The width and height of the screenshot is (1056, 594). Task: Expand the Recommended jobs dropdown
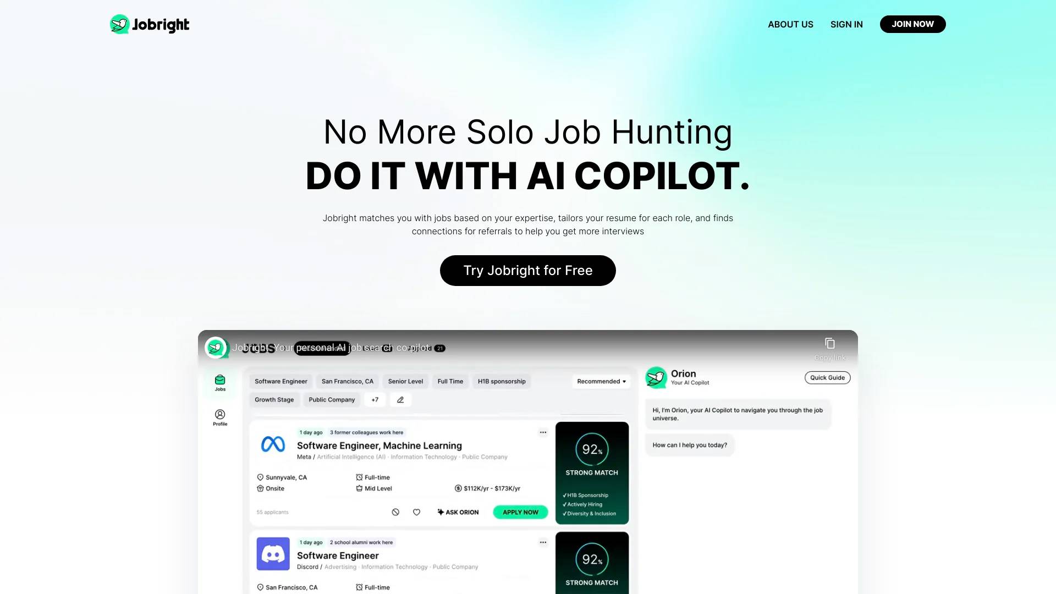click(x=600, y=381)
